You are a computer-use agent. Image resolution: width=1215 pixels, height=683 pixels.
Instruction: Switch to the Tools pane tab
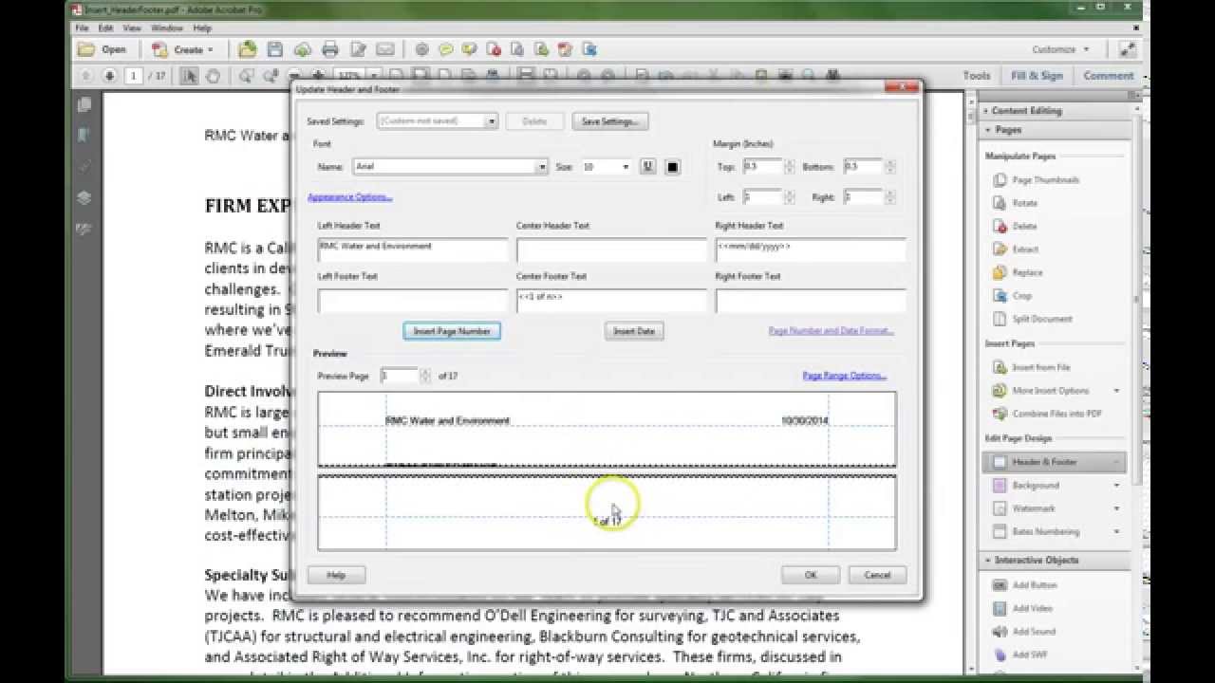tap(976, 76)
